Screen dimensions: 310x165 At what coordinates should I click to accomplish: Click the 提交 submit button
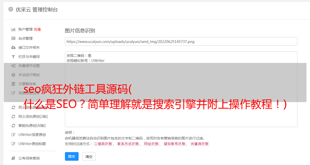[x=72, y=156]
